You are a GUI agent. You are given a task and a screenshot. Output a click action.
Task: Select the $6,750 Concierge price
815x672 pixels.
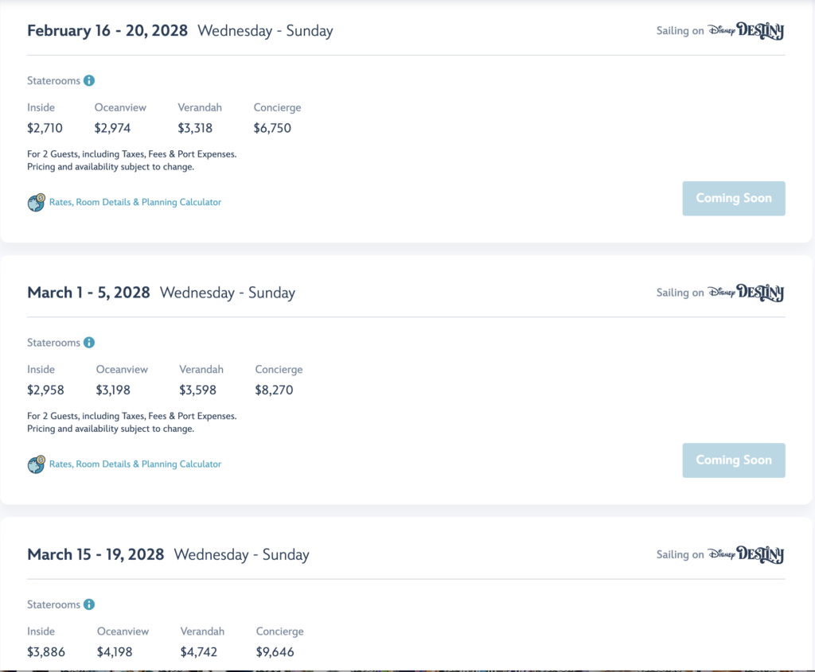click(x=272, y=128)
